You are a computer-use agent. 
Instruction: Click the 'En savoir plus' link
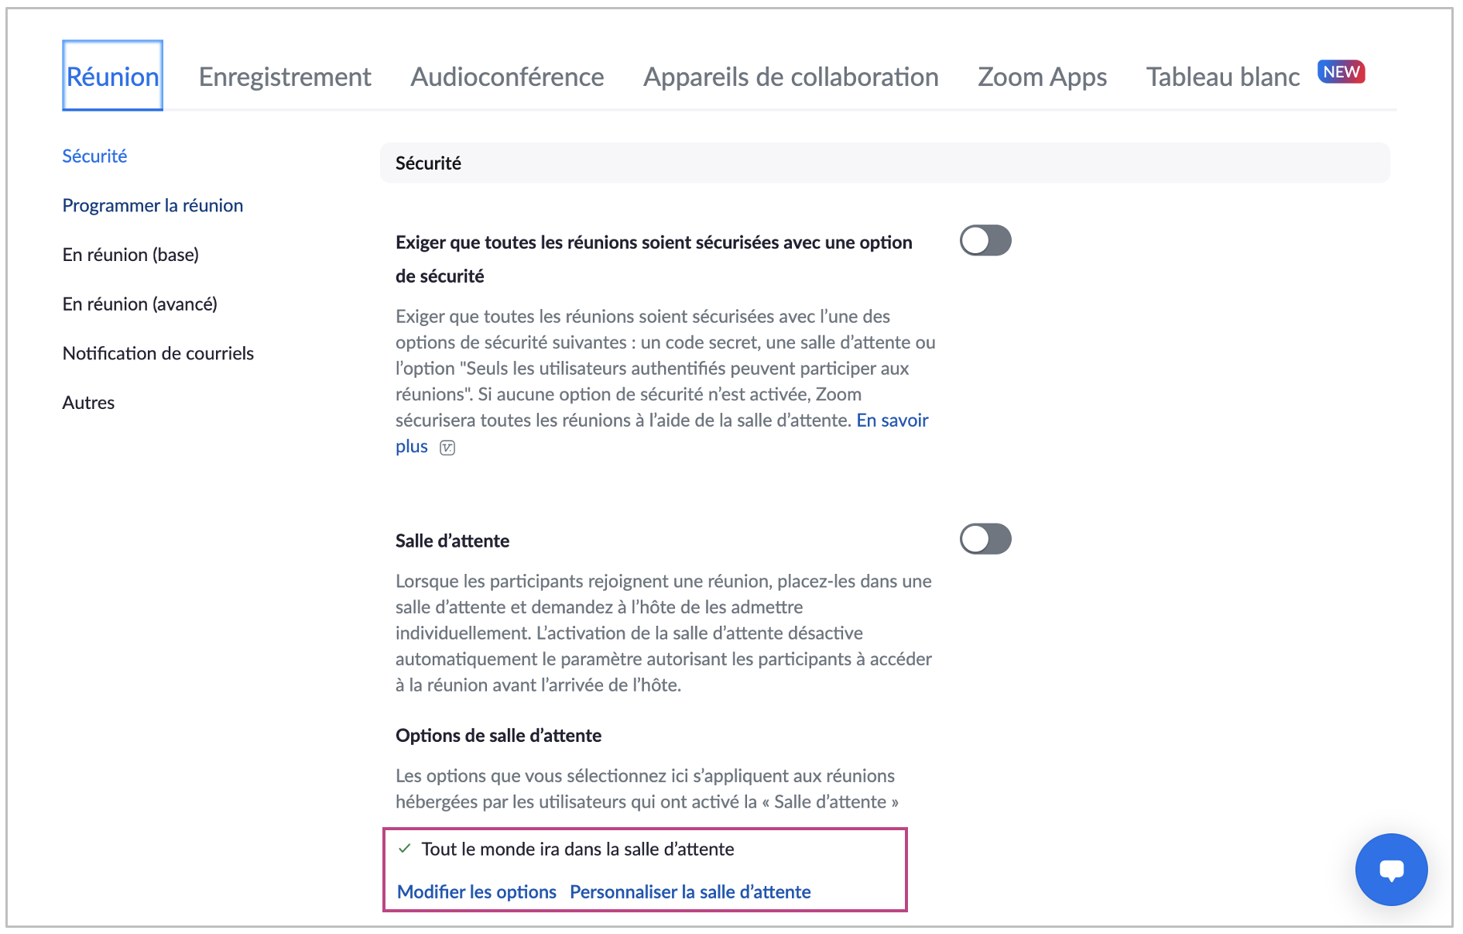(x=892, y=421)
